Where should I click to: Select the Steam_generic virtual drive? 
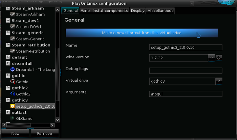27,33
